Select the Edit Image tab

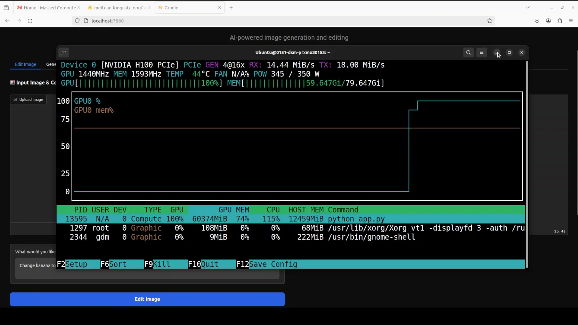[x=26, y=64]
